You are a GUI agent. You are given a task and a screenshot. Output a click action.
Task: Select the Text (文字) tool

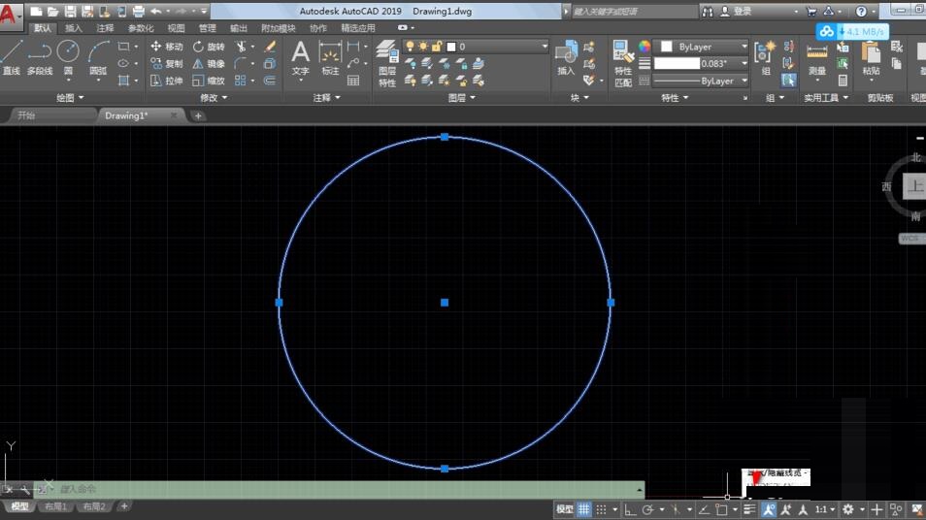tap(301, 58)
